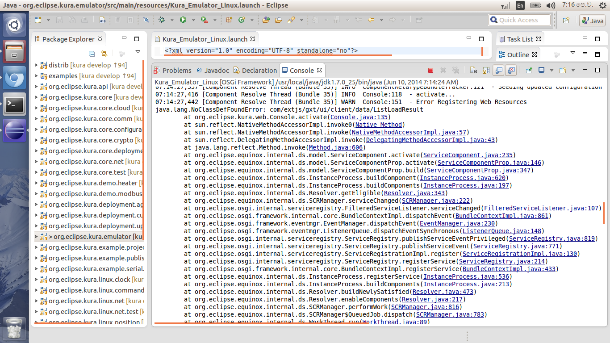Click the Open Type icon
The width and height of the screenshot is (610, 343).
tap(266, 20)
